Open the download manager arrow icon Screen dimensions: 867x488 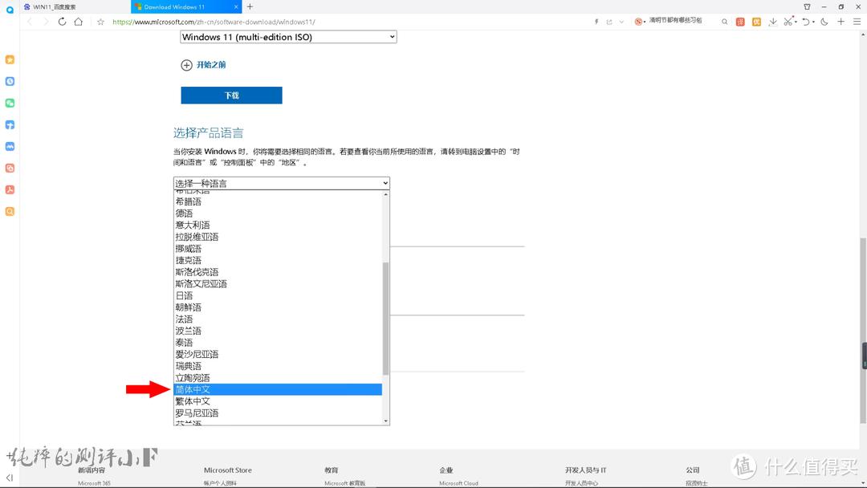[773, 21]
